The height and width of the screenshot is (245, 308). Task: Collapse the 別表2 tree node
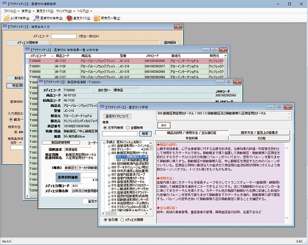pos(104,142)
